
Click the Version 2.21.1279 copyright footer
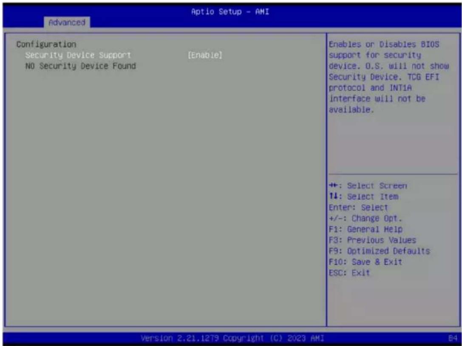232,338
